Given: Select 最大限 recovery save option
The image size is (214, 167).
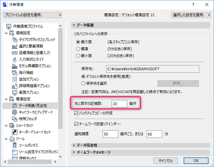Looking at the screenshot, I should click(78, 42).
